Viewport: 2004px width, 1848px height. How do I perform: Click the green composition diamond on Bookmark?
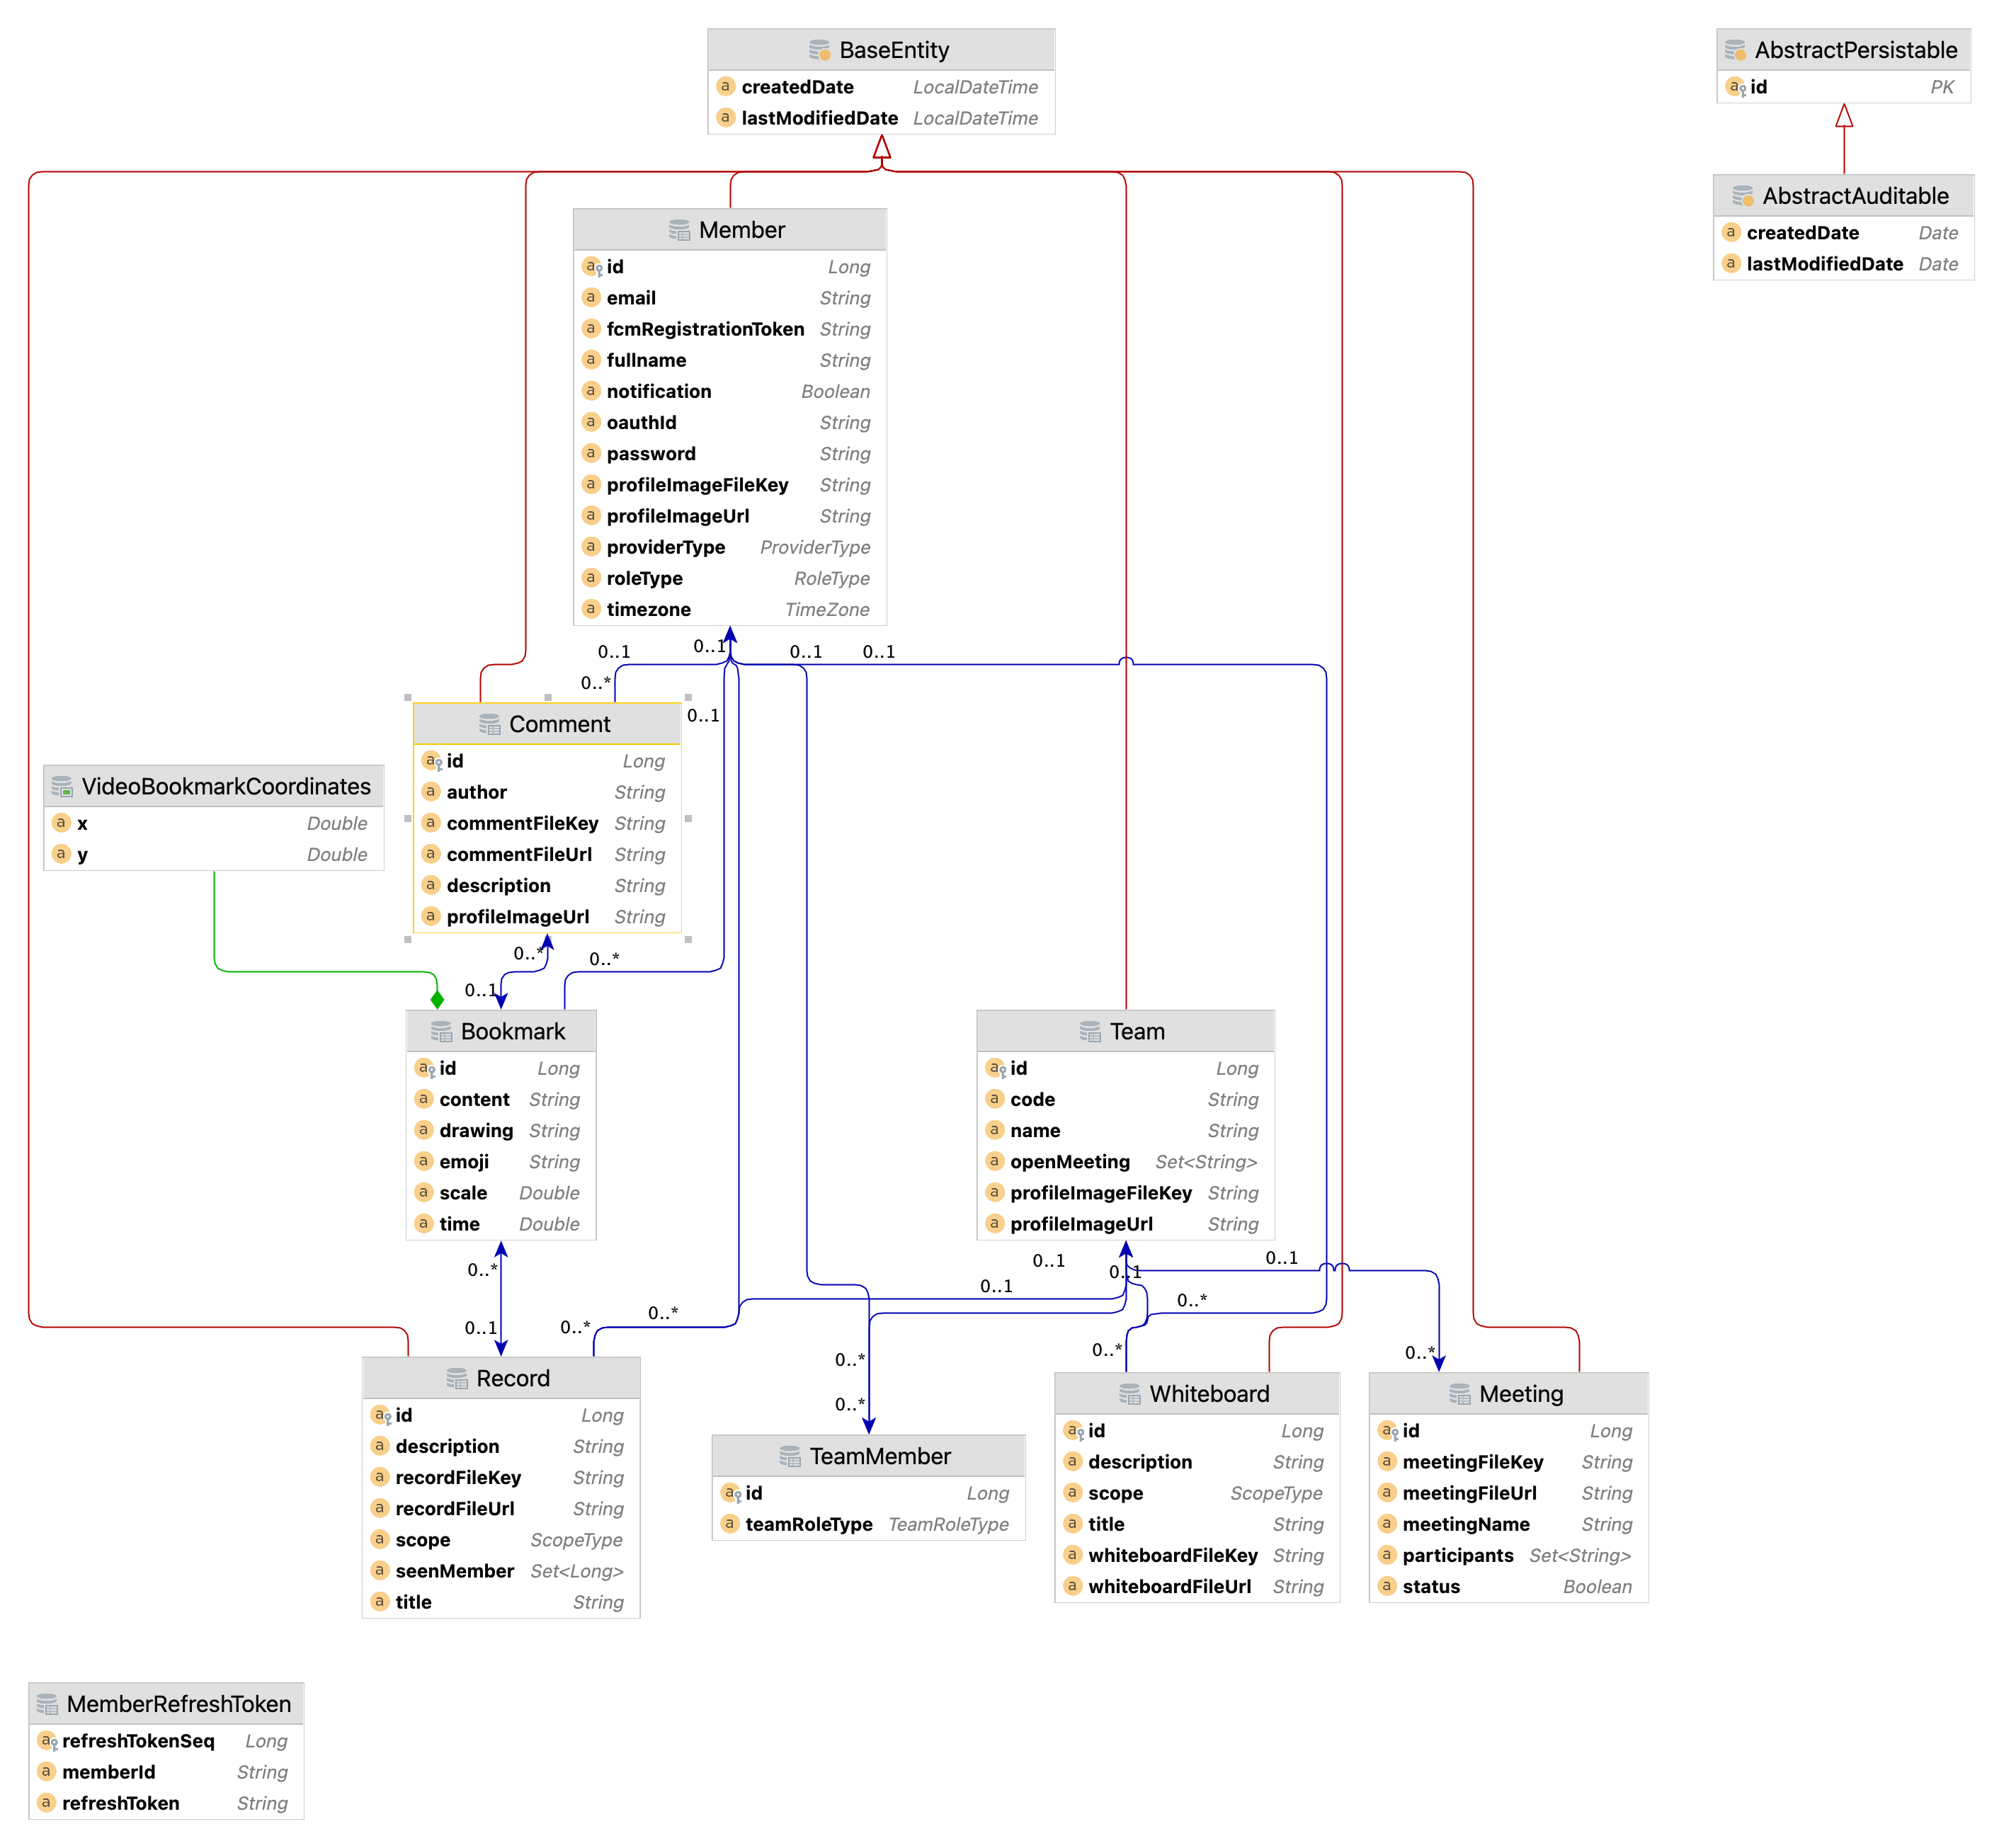click(x=437, y=999)
